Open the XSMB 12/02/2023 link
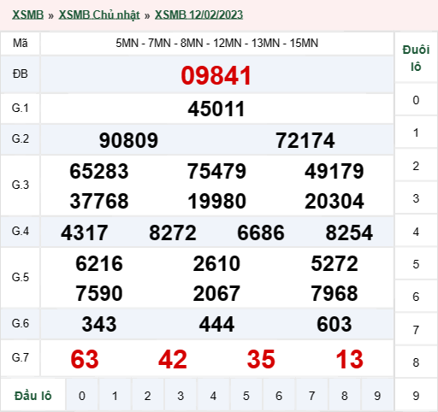Image resolution: width=438 pixels, height=412 pixels. click(198, 15)
